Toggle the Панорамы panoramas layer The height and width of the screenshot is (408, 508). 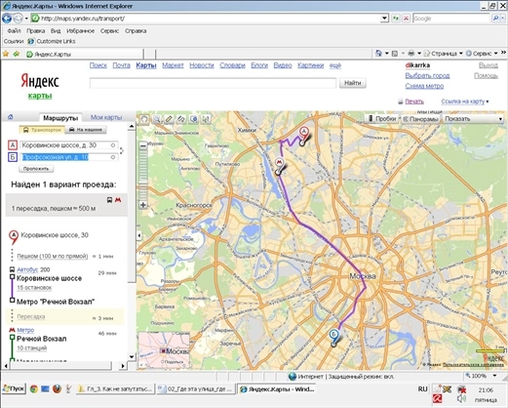tap(420, 119)
